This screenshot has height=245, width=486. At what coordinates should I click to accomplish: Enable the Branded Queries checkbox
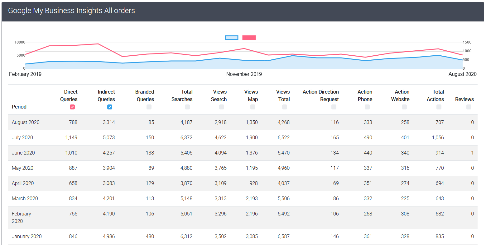149,107
